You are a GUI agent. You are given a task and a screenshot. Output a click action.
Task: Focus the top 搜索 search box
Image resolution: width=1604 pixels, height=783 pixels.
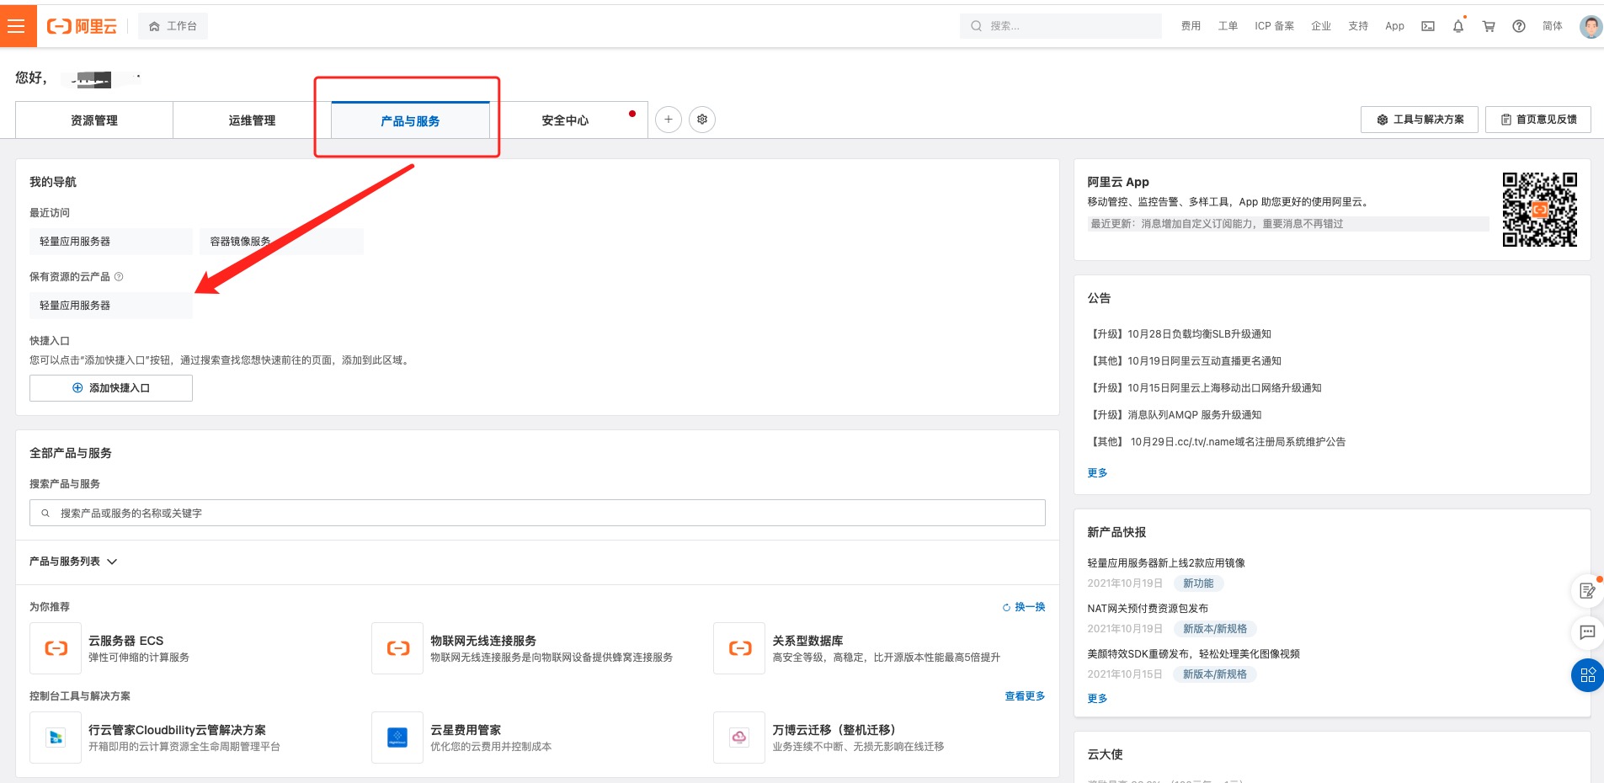click(1060, 26)
